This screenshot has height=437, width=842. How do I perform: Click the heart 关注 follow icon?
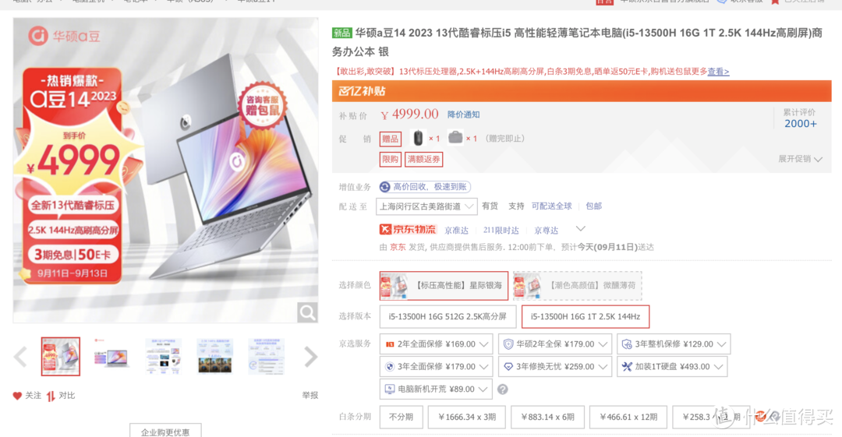[x=17, y=396]
